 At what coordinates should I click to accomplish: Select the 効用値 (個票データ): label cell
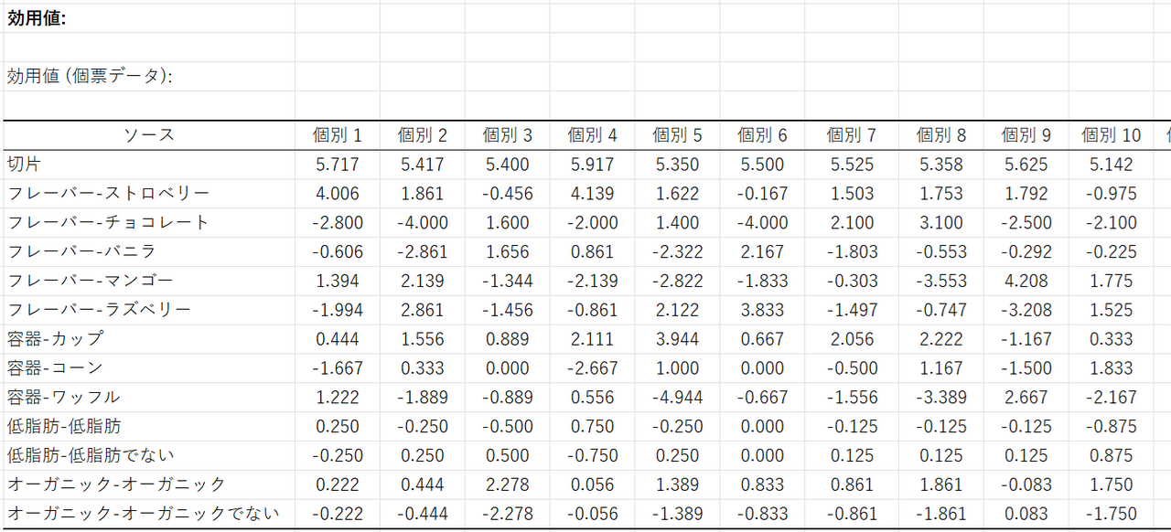[x=90, y=77]
